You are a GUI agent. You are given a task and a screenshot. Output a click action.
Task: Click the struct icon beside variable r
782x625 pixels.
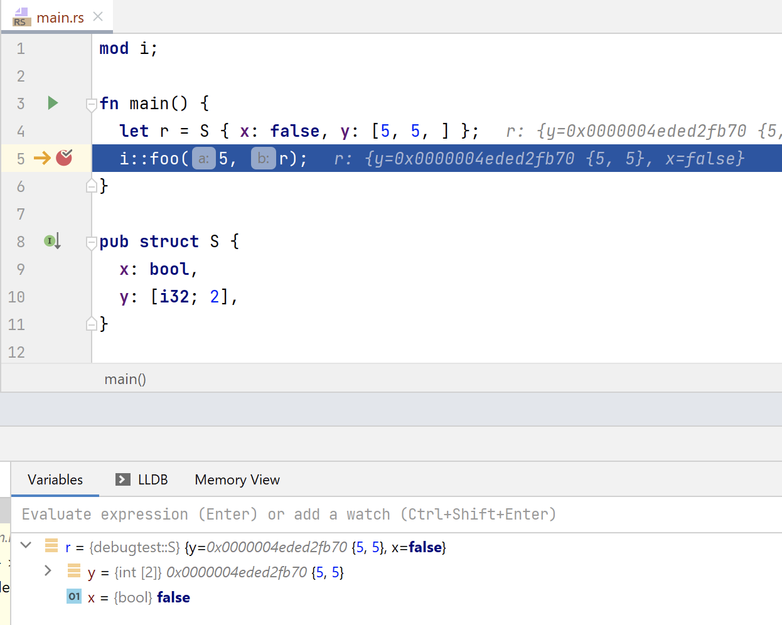pos(51,546)
